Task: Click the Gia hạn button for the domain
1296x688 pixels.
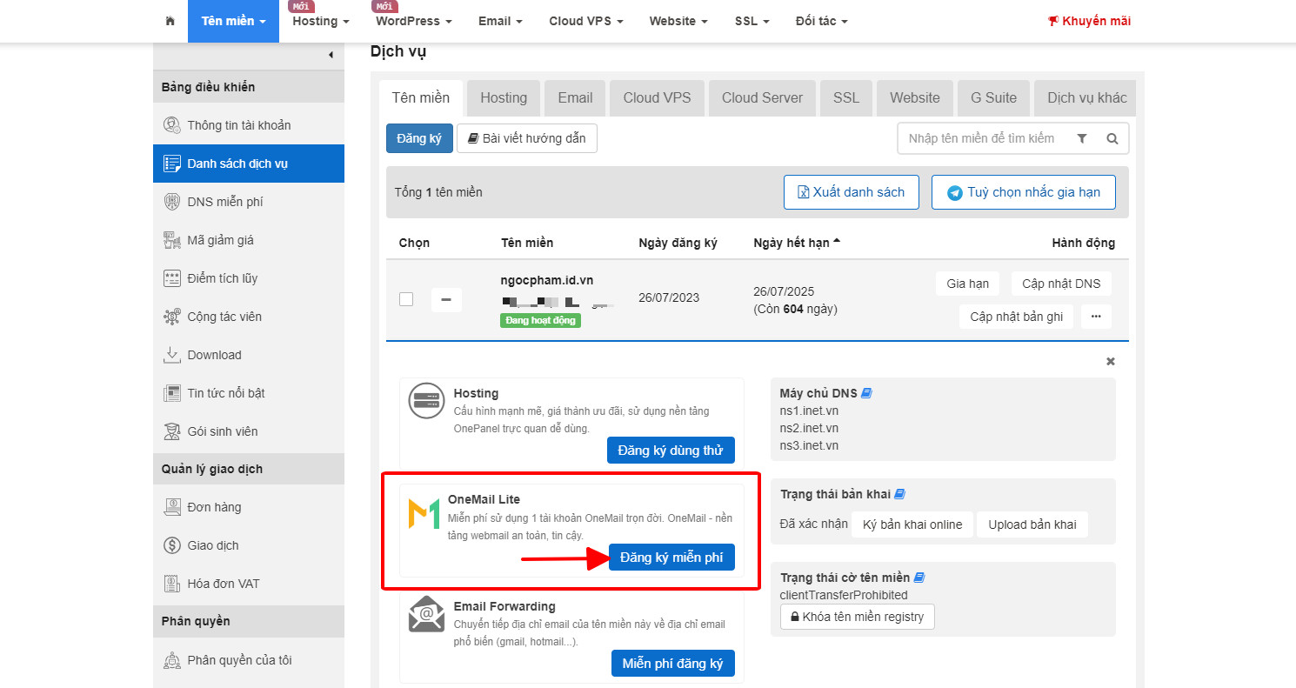Action: (x=967, y=283)
